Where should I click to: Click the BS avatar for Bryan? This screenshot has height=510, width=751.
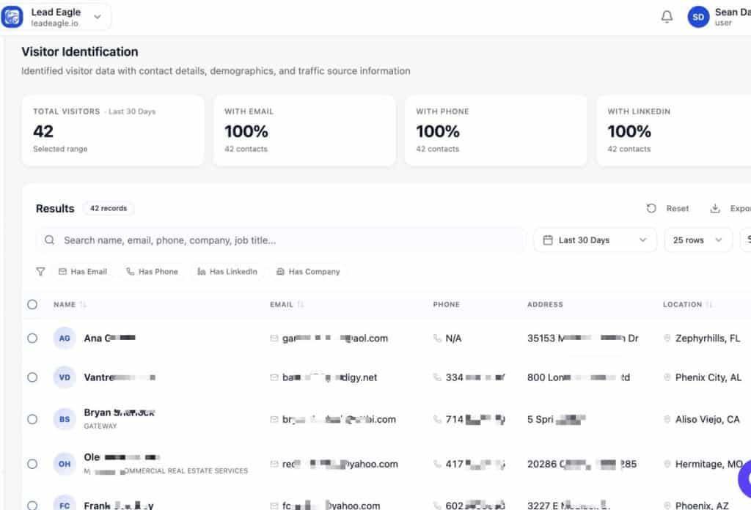click(65, 419)
